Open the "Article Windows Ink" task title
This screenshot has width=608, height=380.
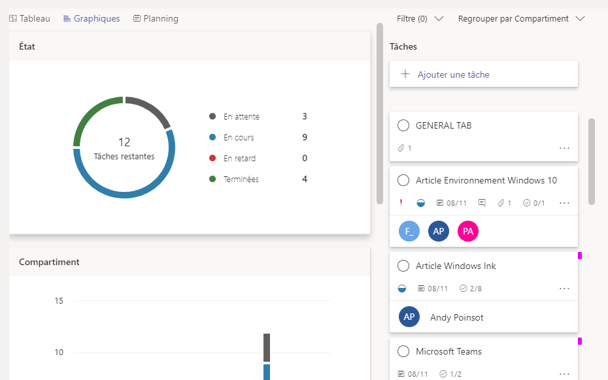[456, 266]
